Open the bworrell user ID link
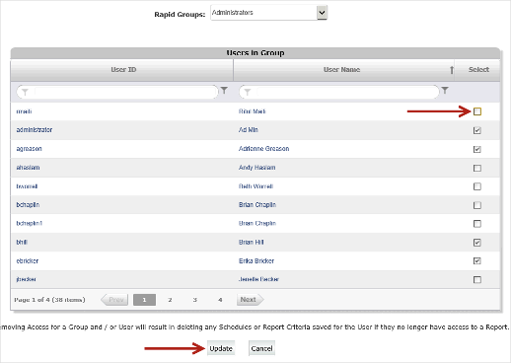This screenshot has width=511, height=363. (27, 186)
